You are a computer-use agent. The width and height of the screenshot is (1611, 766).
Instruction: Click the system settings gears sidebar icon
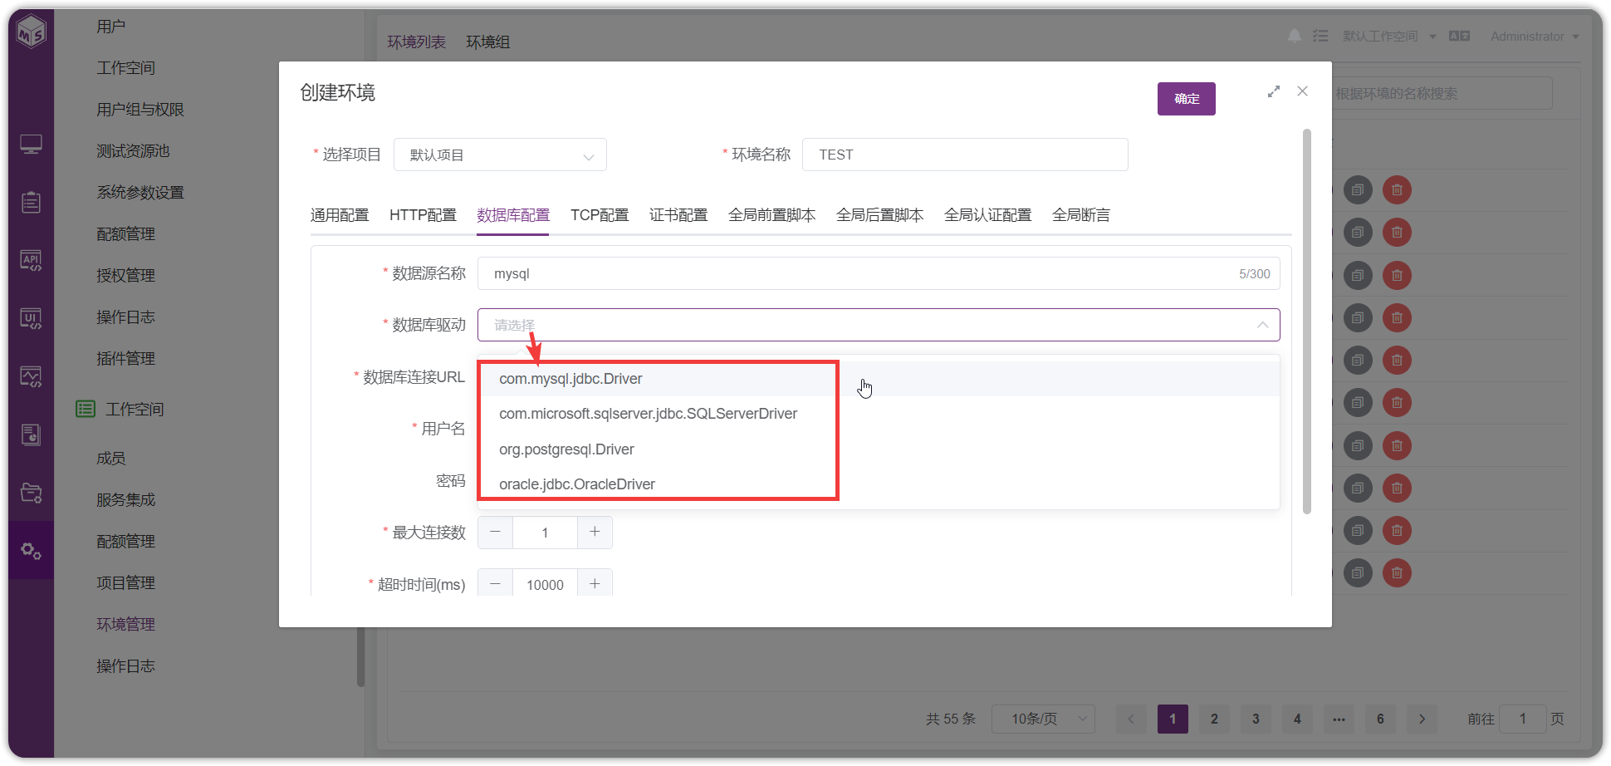click(x=31, y=550)
